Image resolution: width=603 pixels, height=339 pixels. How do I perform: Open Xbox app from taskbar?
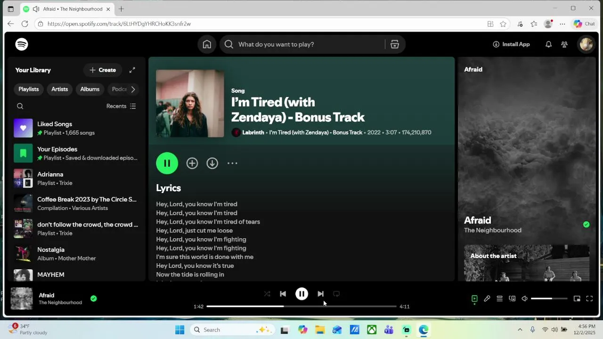click(372, 330)
